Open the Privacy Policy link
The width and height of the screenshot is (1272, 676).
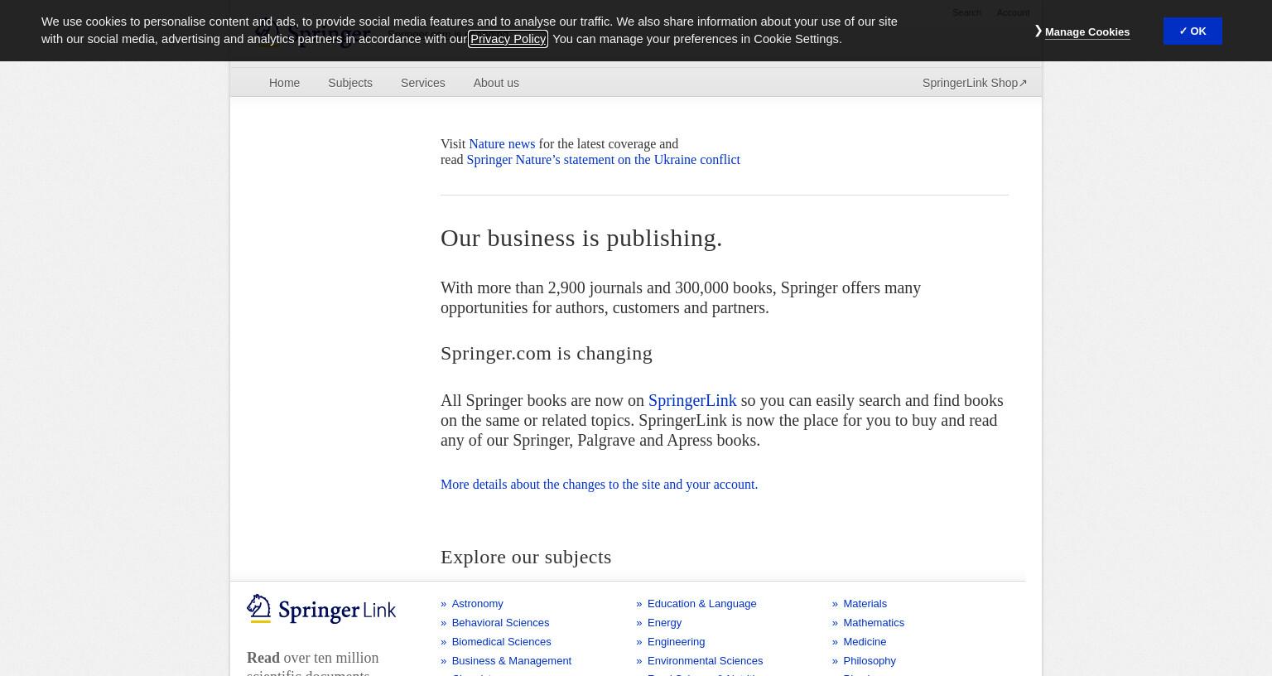click(508, 38)
